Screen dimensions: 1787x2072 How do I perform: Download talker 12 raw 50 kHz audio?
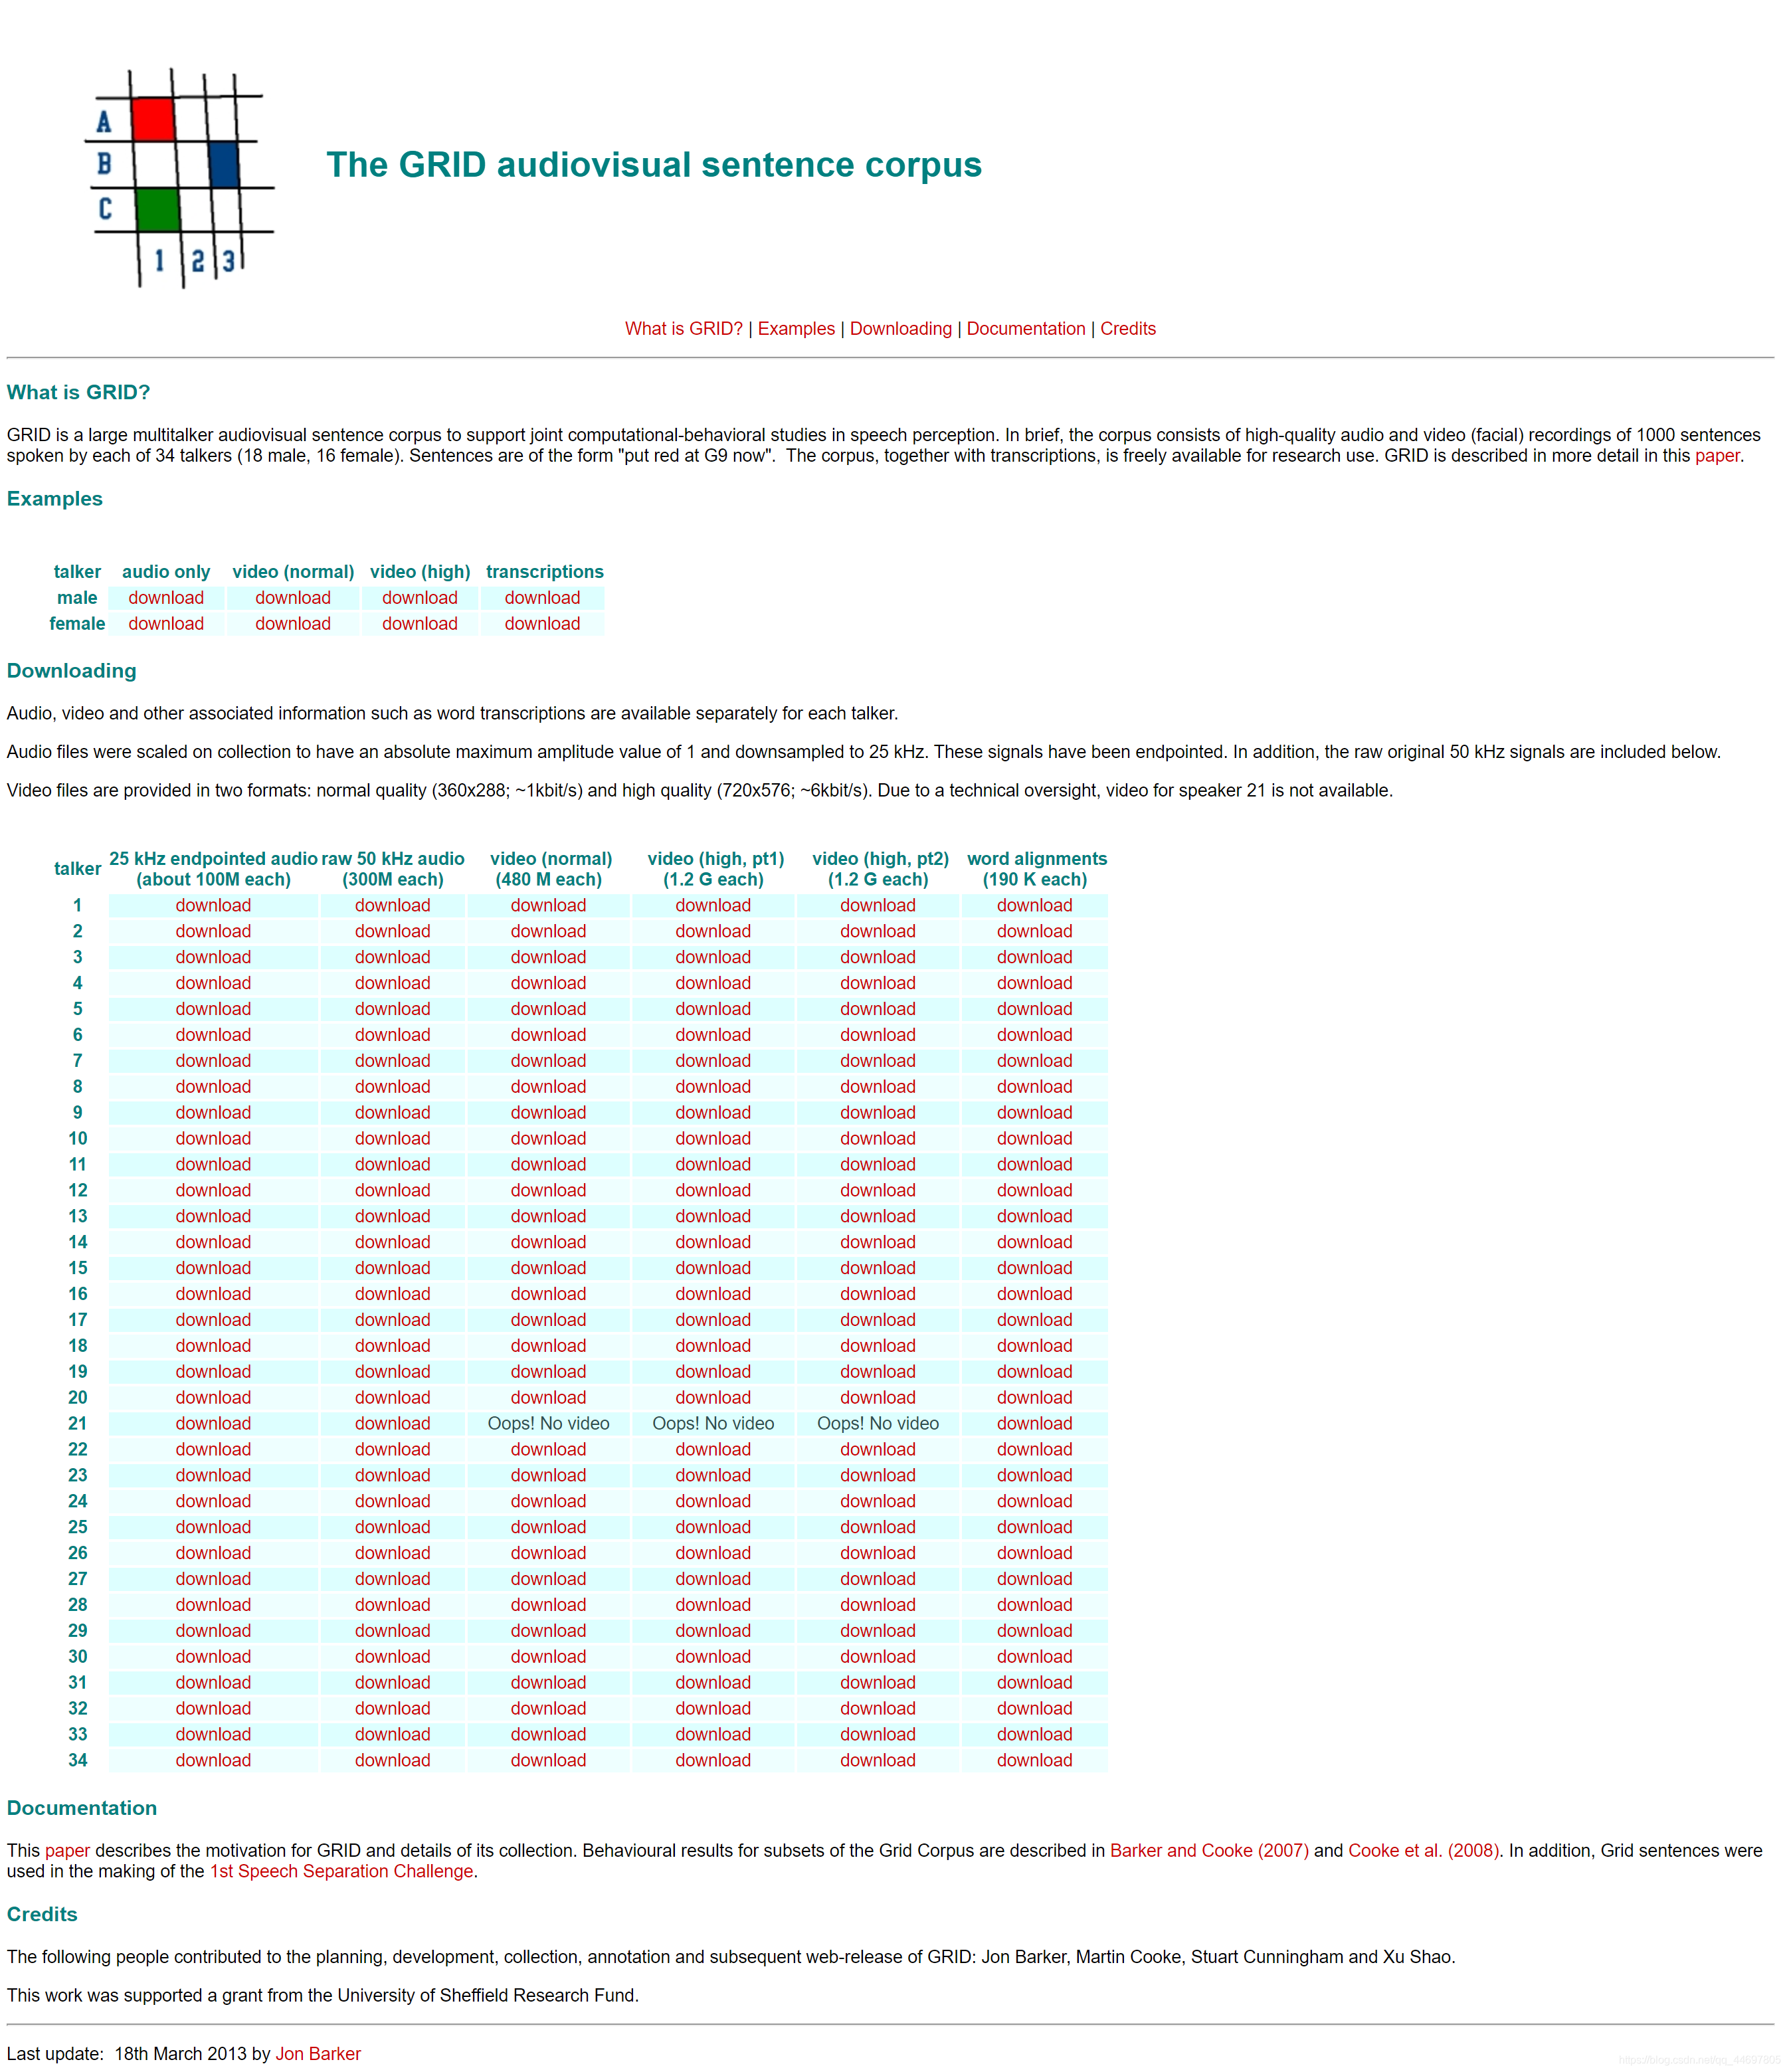coord(393,1191)
